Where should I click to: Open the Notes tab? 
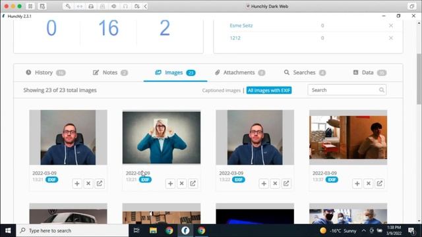pyautogui.click(x=110, y=72)
